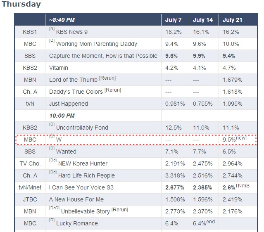Select Capture the Moment show title
The image size is (264, 232).
(x=103, y=56)
